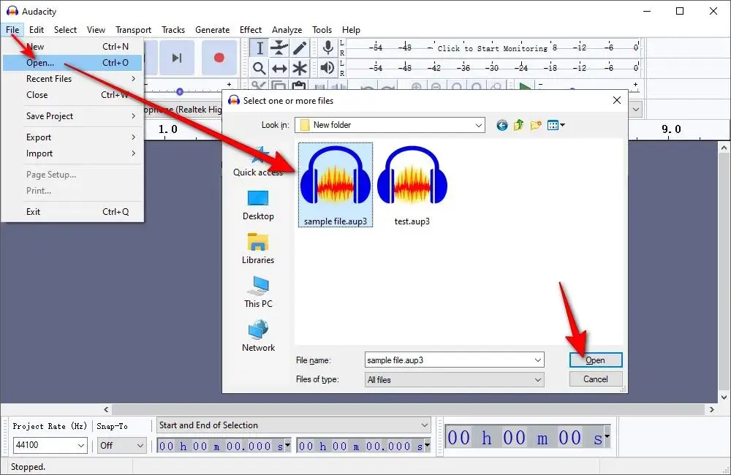Click Start Monitoring on the recording meter
The height and width of the screenshot is (475, 731).
pyautogui.click(x=492, y=48)
